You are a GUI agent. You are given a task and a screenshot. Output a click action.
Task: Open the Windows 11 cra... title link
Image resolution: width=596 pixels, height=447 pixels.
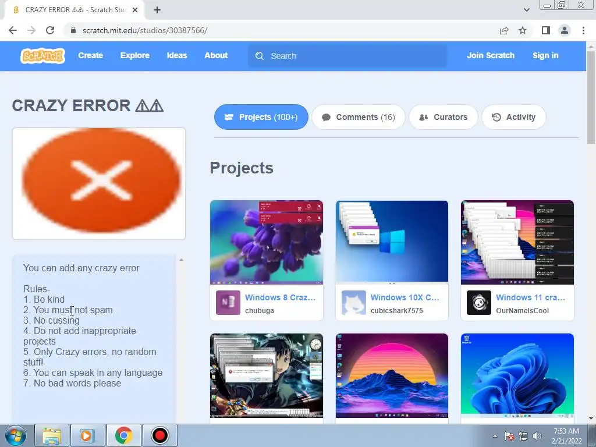pyautogui.click(x=531, y=297)
